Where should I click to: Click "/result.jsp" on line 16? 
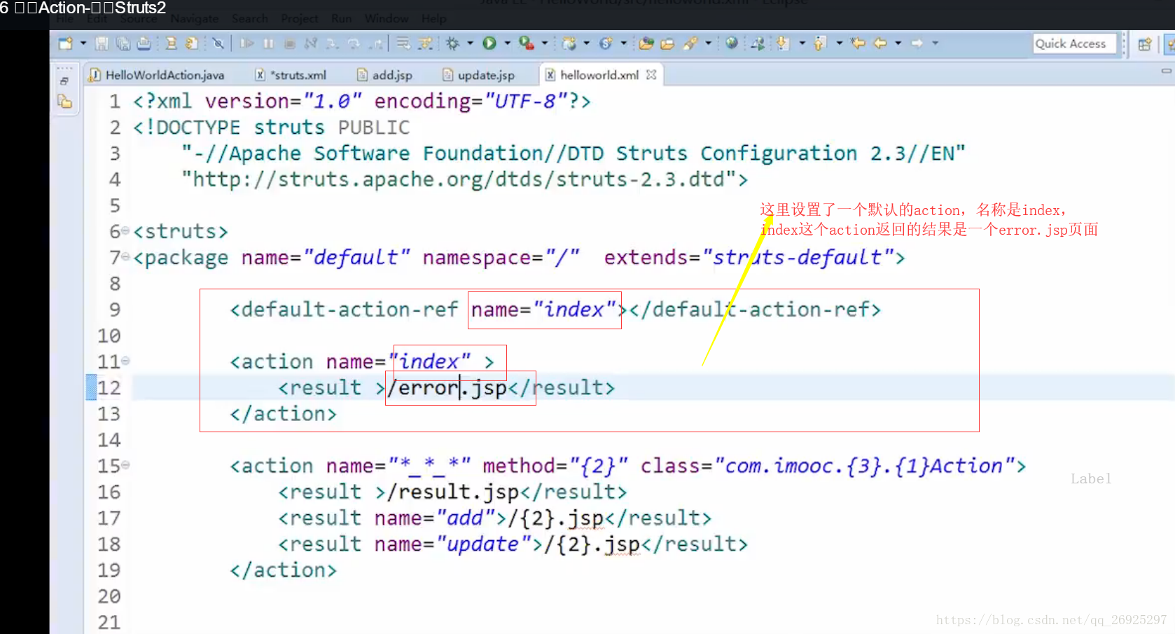tap(452, 492)
